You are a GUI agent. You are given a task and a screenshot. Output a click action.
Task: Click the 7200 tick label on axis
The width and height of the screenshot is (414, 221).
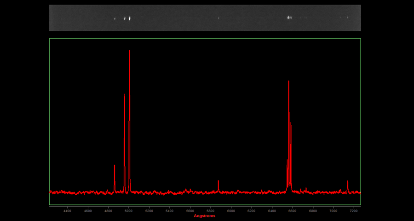point(354,211)
